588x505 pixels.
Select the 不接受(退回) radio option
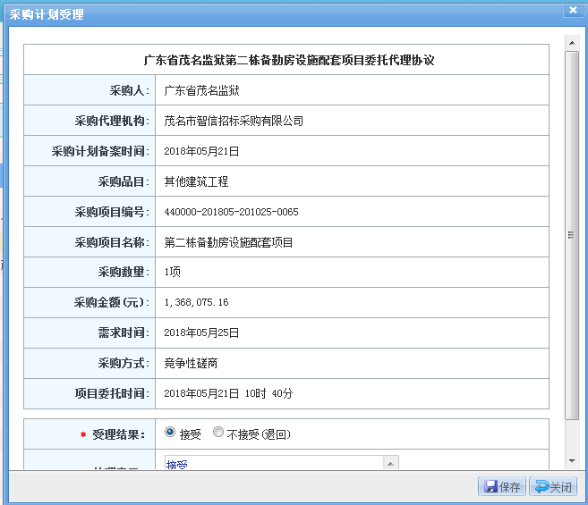pyautogui.click(x=218, y=433)
